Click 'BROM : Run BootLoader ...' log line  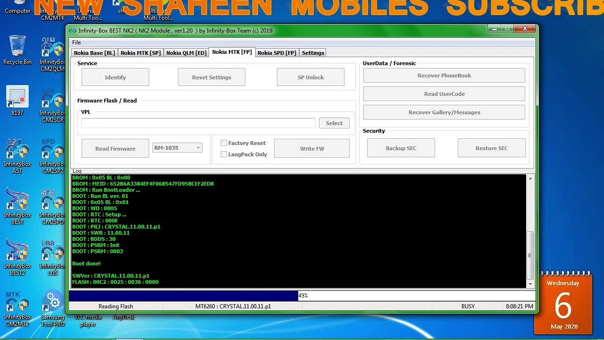pyautogui.click(x=106, y=190)
